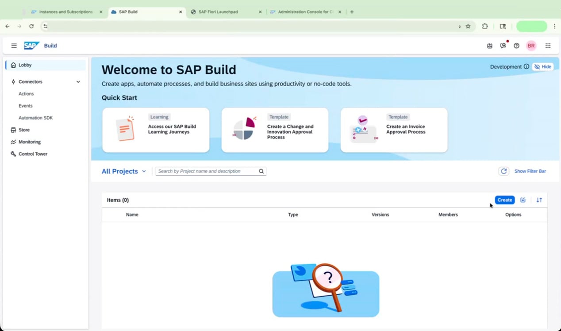Reload the page with browser refresh
The image size is (561, 331).
tap(31, 26)
